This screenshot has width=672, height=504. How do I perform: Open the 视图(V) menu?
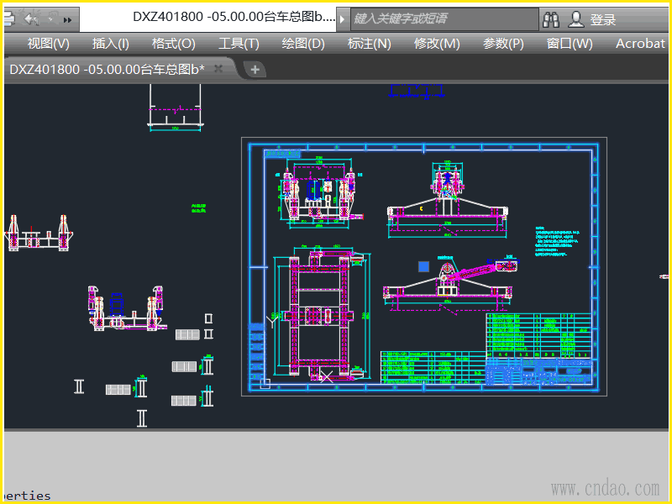click(48, 44)
